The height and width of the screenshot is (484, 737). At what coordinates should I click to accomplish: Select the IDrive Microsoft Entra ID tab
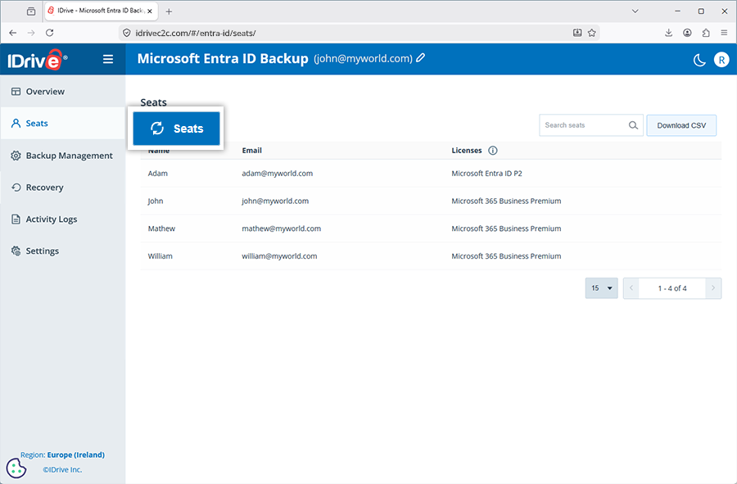(101, 11)
